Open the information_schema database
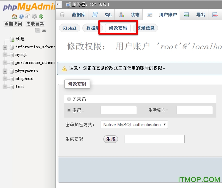Screen dimensions: 222x188 click(35, 47)
